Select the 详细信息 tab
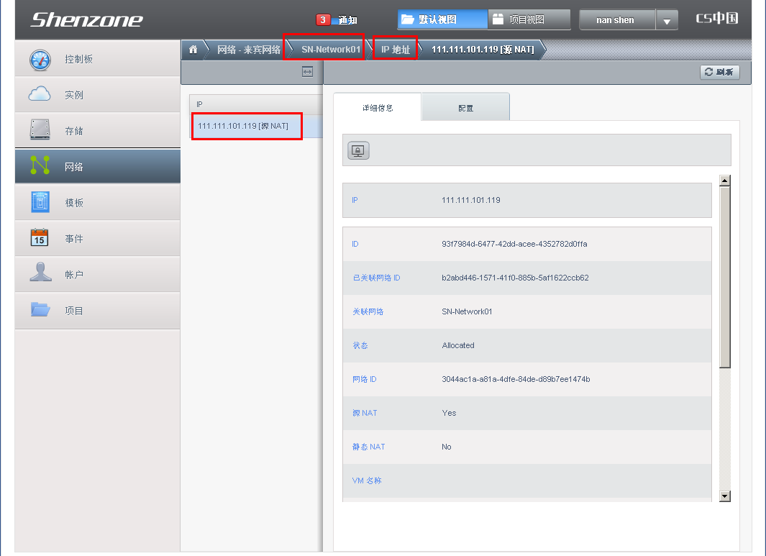This screenshot has width=766, height=556. 378,108
